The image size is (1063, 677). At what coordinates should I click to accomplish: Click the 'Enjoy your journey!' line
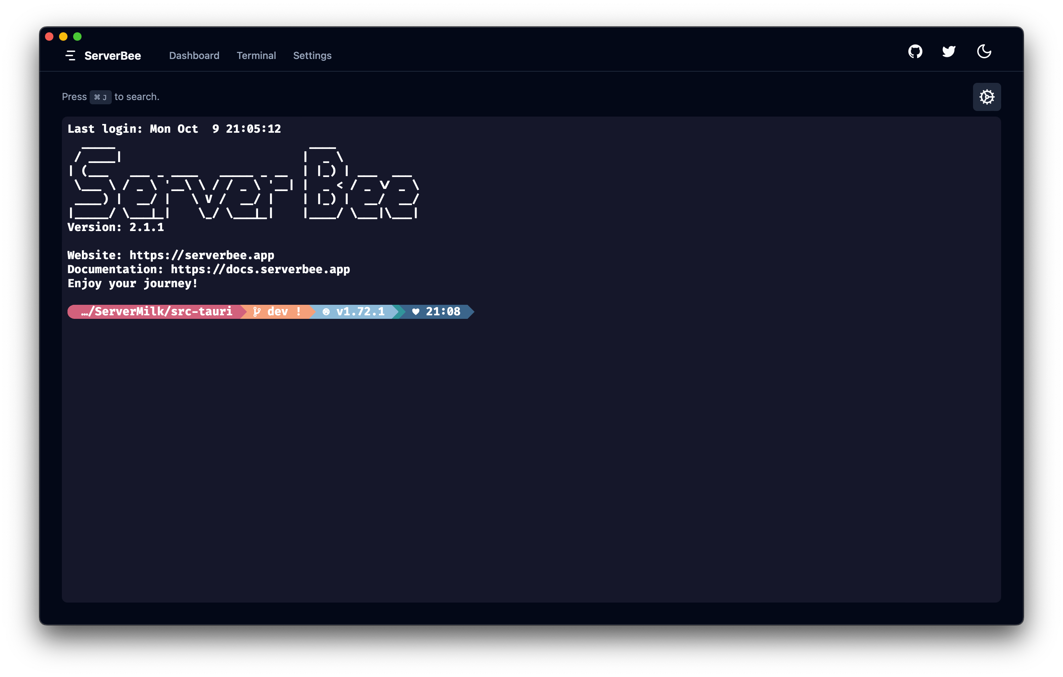(x=133, y=284)
